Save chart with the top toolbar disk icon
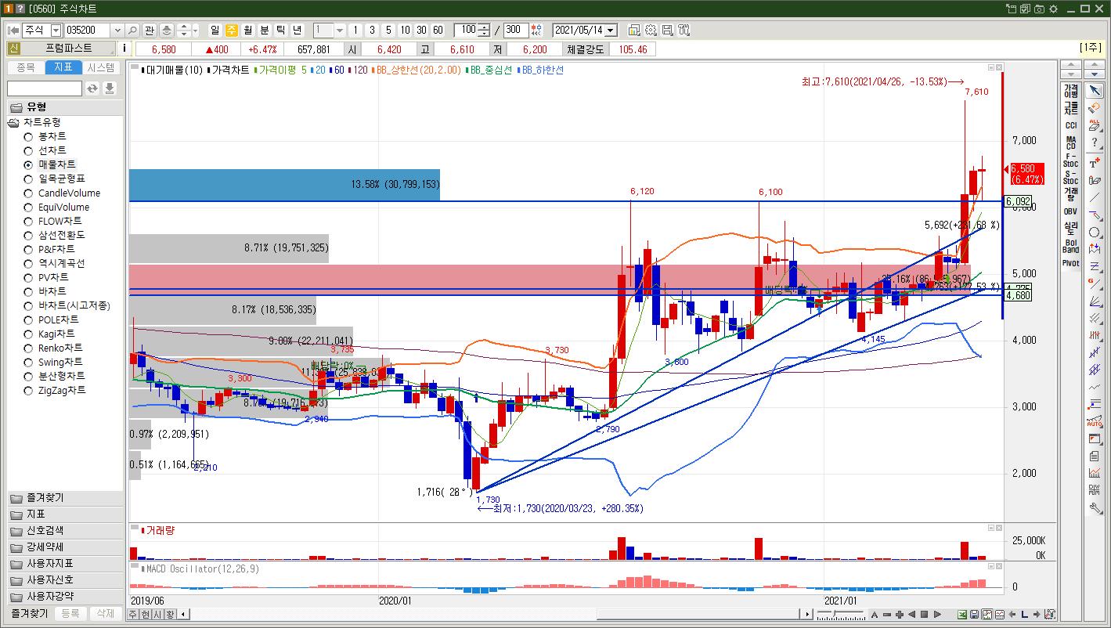The image size is (1111, 628). tap(667, 31)
